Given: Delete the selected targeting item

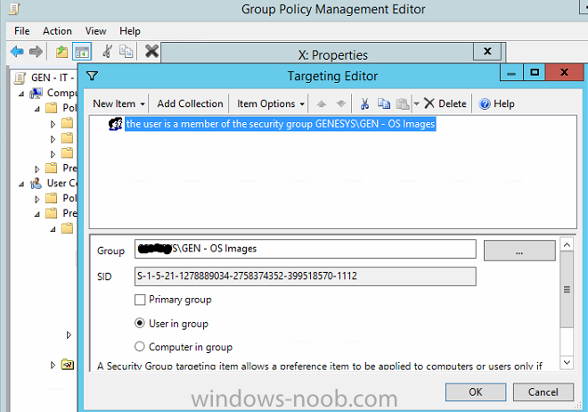Looking at the screenshot, I should [445, 103].
